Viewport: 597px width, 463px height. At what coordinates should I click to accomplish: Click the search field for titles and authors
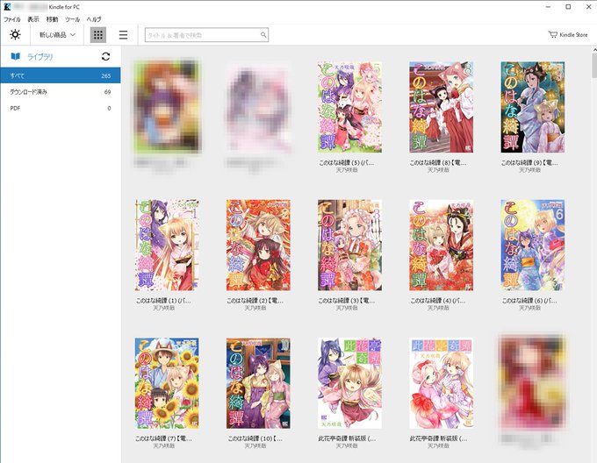pyautogui.click(x=206, y=35)
